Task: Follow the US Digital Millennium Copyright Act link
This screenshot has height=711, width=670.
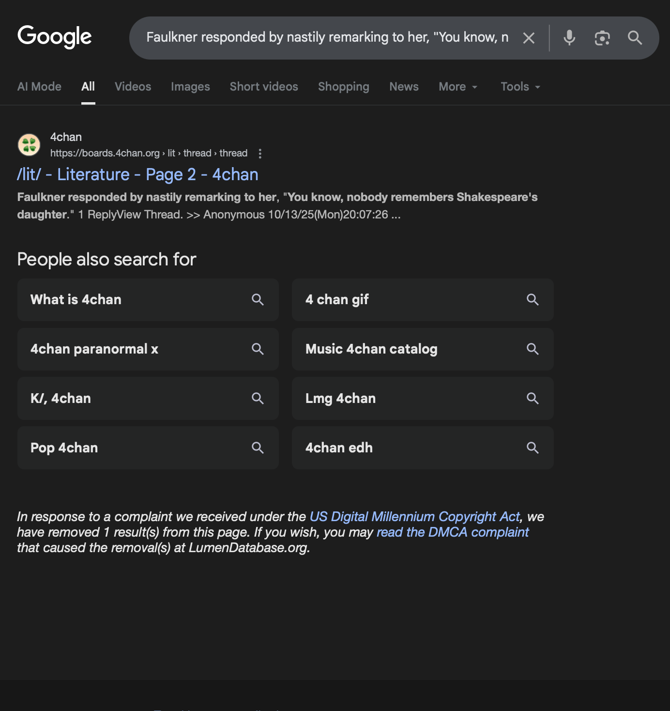Action: [x=414, y=517]
